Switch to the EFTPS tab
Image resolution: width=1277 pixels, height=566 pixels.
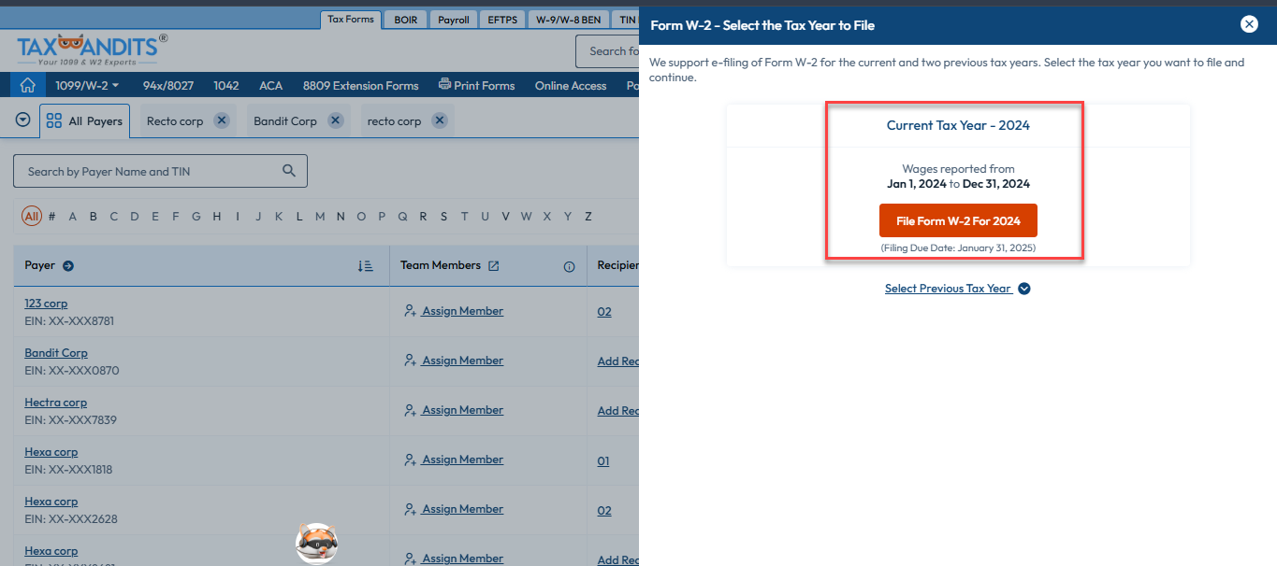tap(502, 19)
